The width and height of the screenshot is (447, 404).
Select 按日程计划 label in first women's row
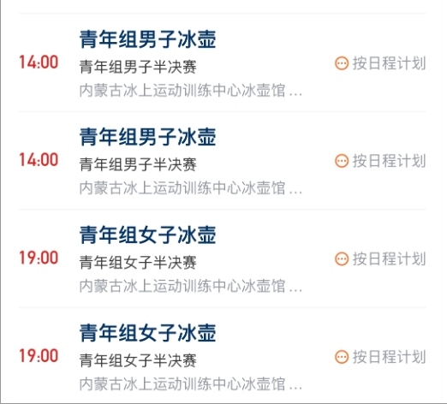(389, 259)
